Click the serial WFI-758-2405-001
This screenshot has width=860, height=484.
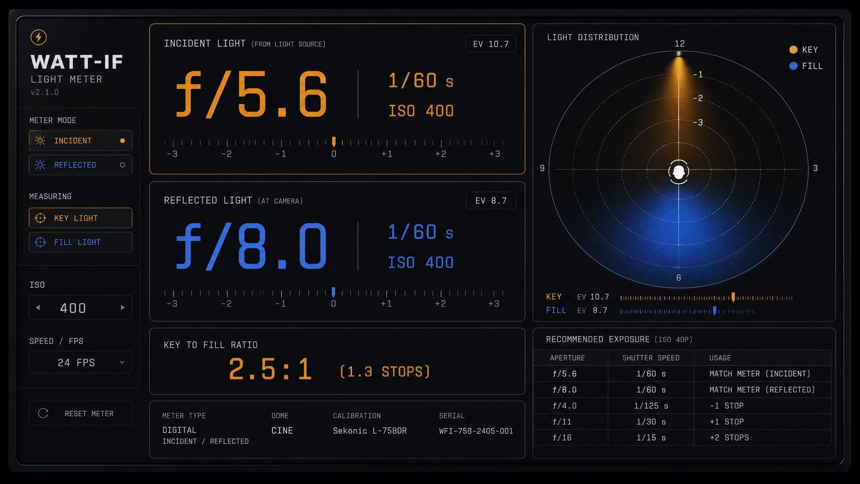[x=476, y=431]
